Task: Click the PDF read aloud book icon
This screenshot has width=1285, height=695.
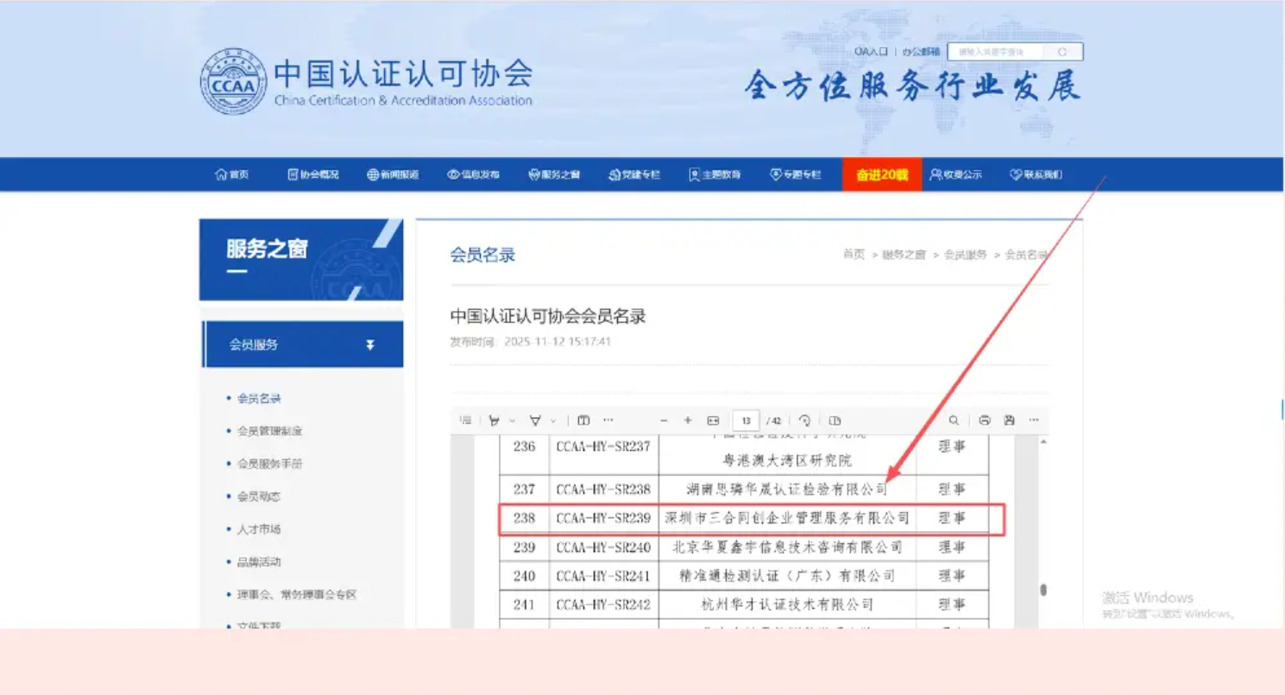Action: pos(583,420)
